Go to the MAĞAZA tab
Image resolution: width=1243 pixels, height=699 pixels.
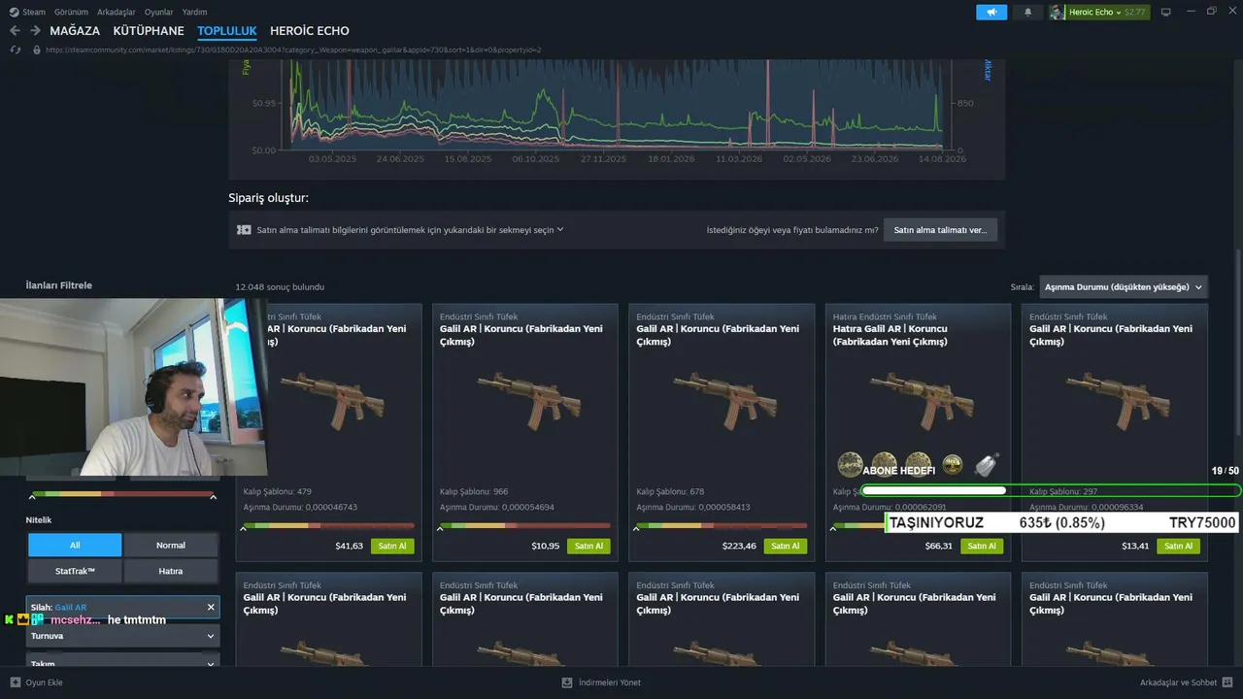75,31
